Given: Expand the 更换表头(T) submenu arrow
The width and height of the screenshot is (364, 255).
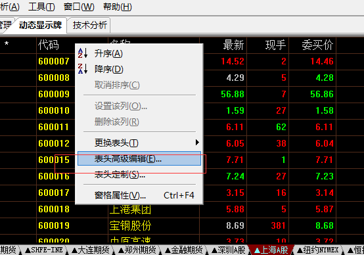Looking at the screenshot, I should (197, 143).
